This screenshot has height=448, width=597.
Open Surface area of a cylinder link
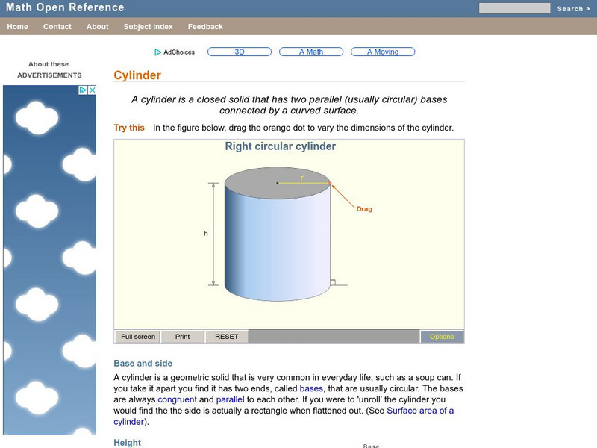click(420, 411)
